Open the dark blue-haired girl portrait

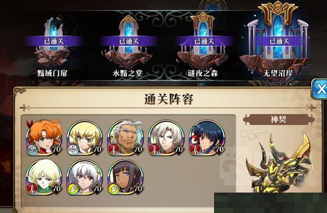point(207,138)
